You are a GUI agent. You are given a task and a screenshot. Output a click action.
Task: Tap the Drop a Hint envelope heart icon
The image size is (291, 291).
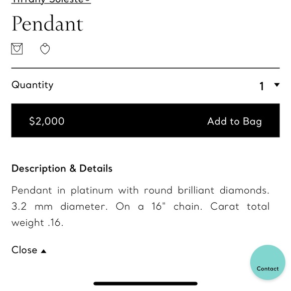[17, 49]
